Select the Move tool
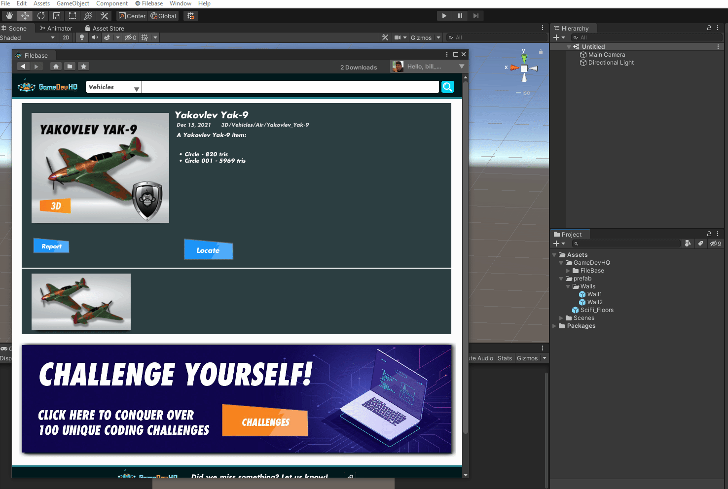Screen dimensions: 728x489 coord(25,16)
